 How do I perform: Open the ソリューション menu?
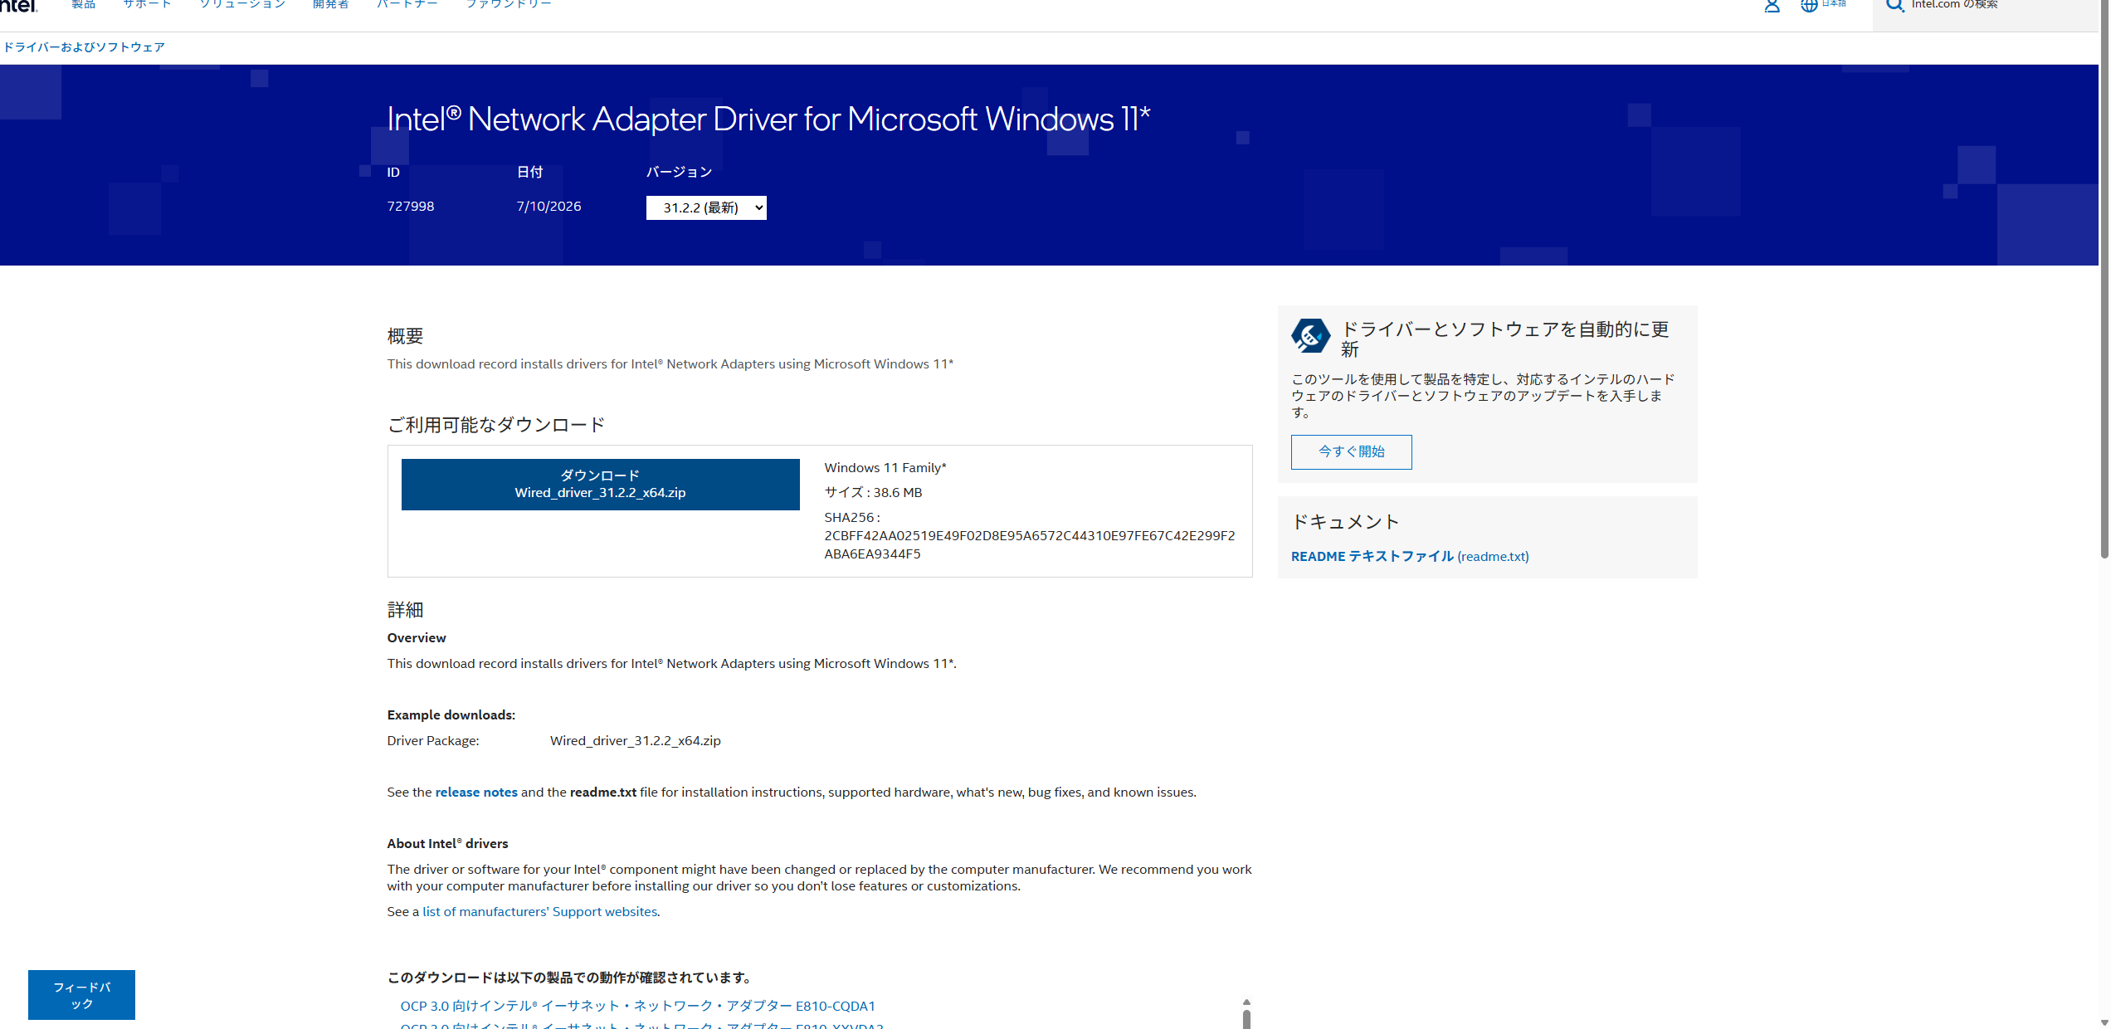coord(242,5)
